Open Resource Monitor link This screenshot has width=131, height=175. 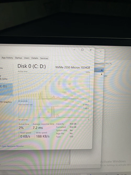pos(13,146)
